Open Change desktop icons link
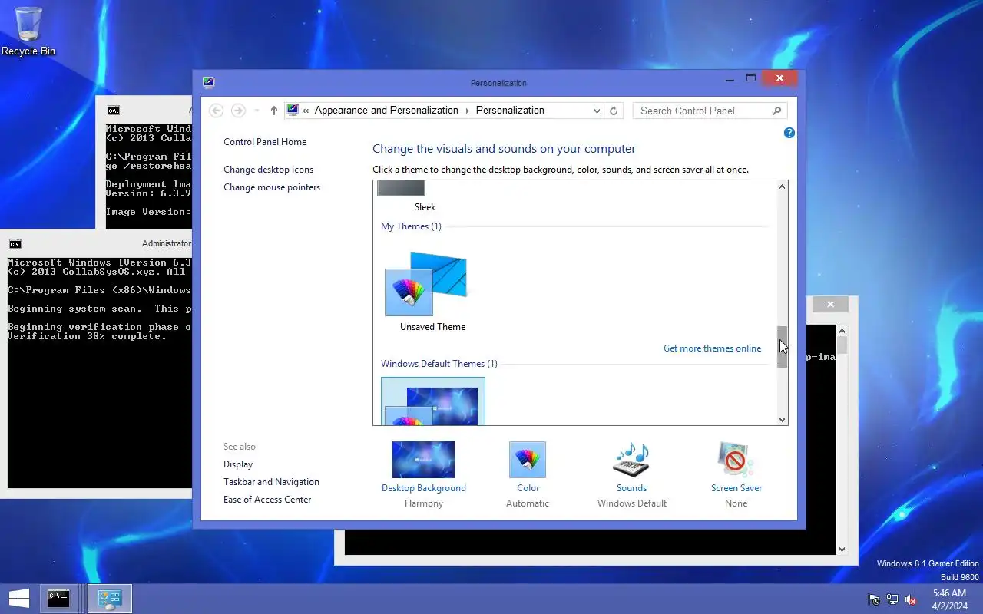Image resolution: width=983 pixels, height=614 pixels. pos(269,170)
